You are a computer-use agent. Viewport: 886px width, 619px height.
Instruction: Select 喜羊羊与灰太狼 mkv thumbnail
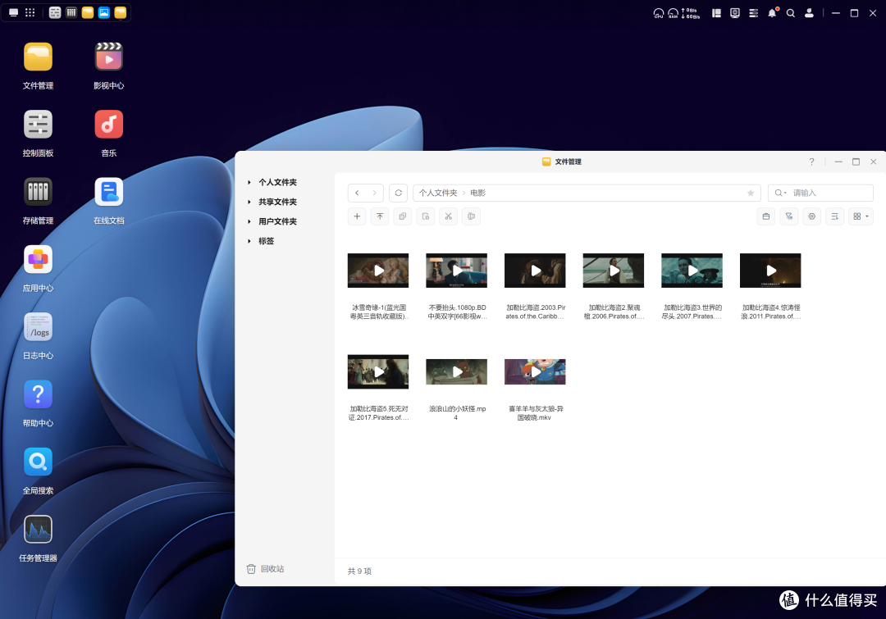point(535,371)
